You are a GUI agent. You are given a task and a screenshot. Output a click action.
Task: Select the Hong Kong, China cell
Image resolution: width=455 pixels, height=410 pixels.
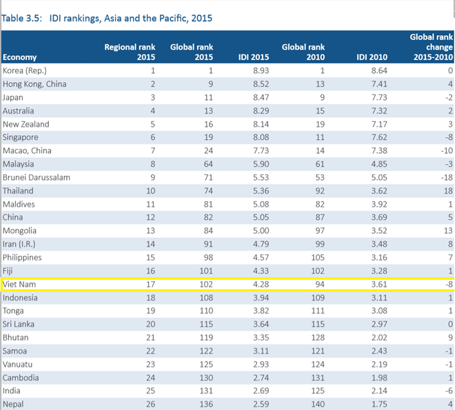34,84
